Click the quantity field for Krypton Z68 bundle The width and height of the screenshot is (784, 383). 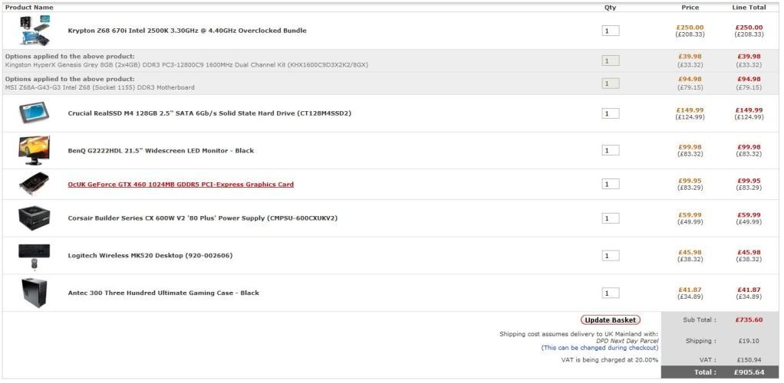(611, 31)
